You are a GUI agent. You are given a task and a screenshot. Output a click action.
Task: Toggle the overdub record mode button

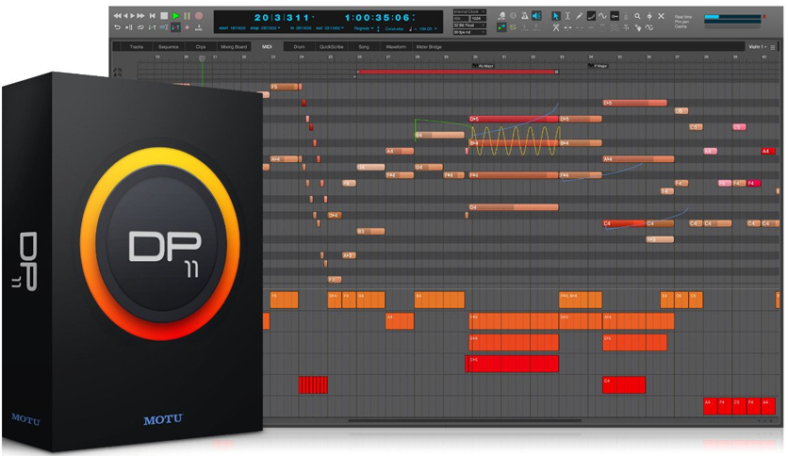click(187, 27)
